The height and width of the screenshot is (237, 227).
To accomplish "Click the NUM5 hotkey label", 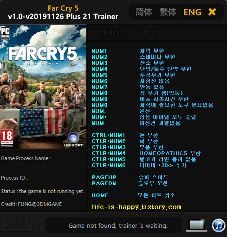I will coord(99,75).
